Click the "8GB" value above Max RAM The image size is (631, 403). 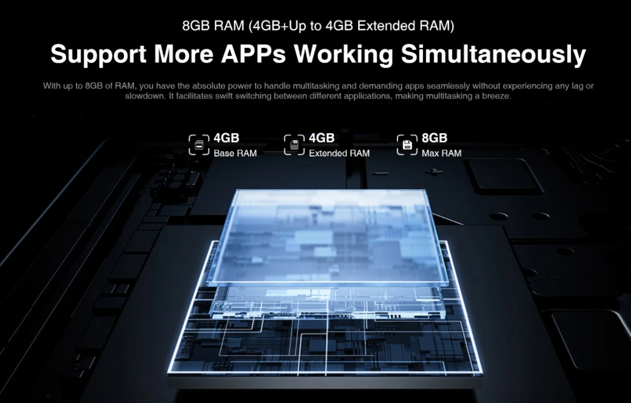(434, 138)
